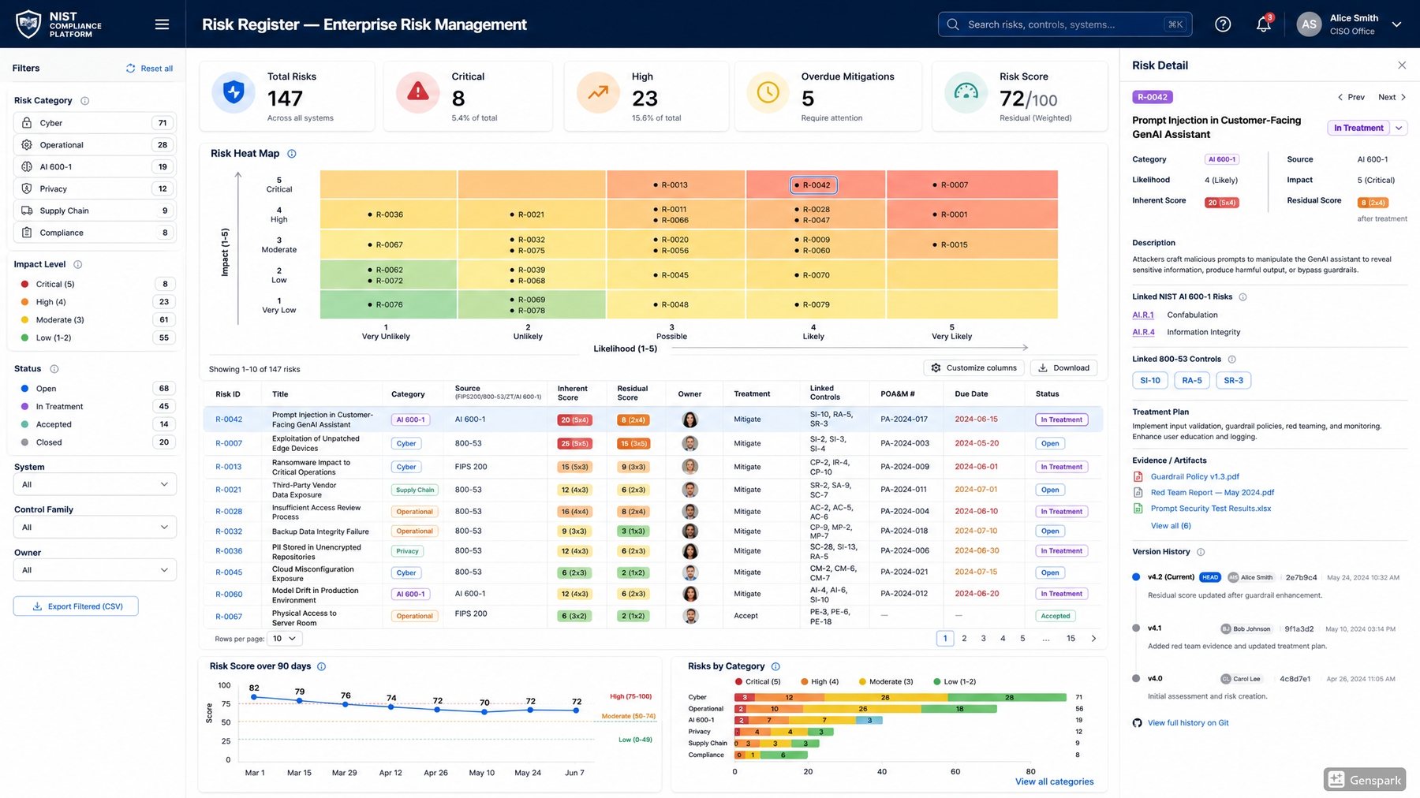Go to Prev risk in detail panel
Screen dimensions: 1420x798
pyautogui.click(x=1351, y=97)
